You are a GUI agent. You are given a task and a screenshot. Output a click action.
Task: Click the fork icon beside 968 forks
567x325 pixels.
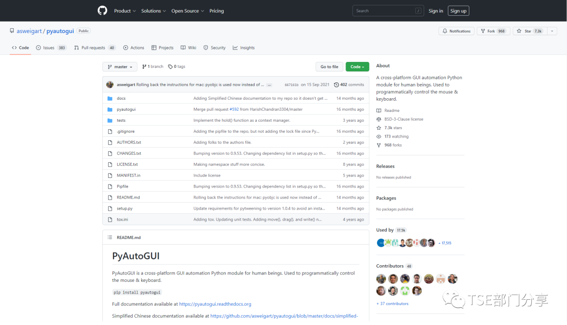[379, 145]
